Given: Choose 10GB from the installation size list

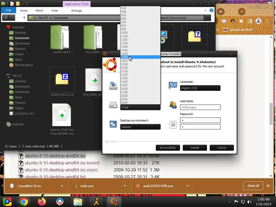Looking at the screenshot, I should [140, 33].
